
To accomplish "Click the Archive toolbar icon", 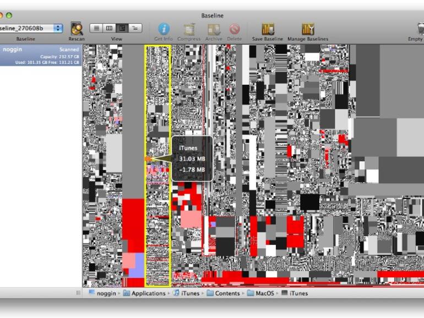I will (x=214, y=29).
